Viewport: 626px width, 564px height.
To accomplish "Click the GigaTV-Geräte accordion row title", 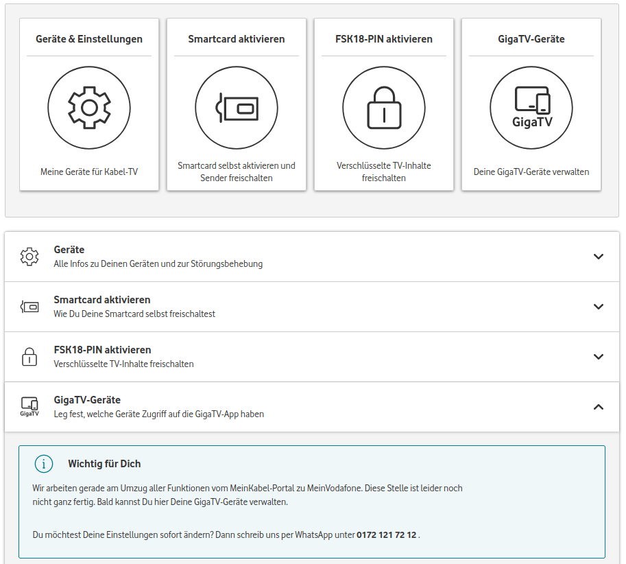I will click(87, 400).
